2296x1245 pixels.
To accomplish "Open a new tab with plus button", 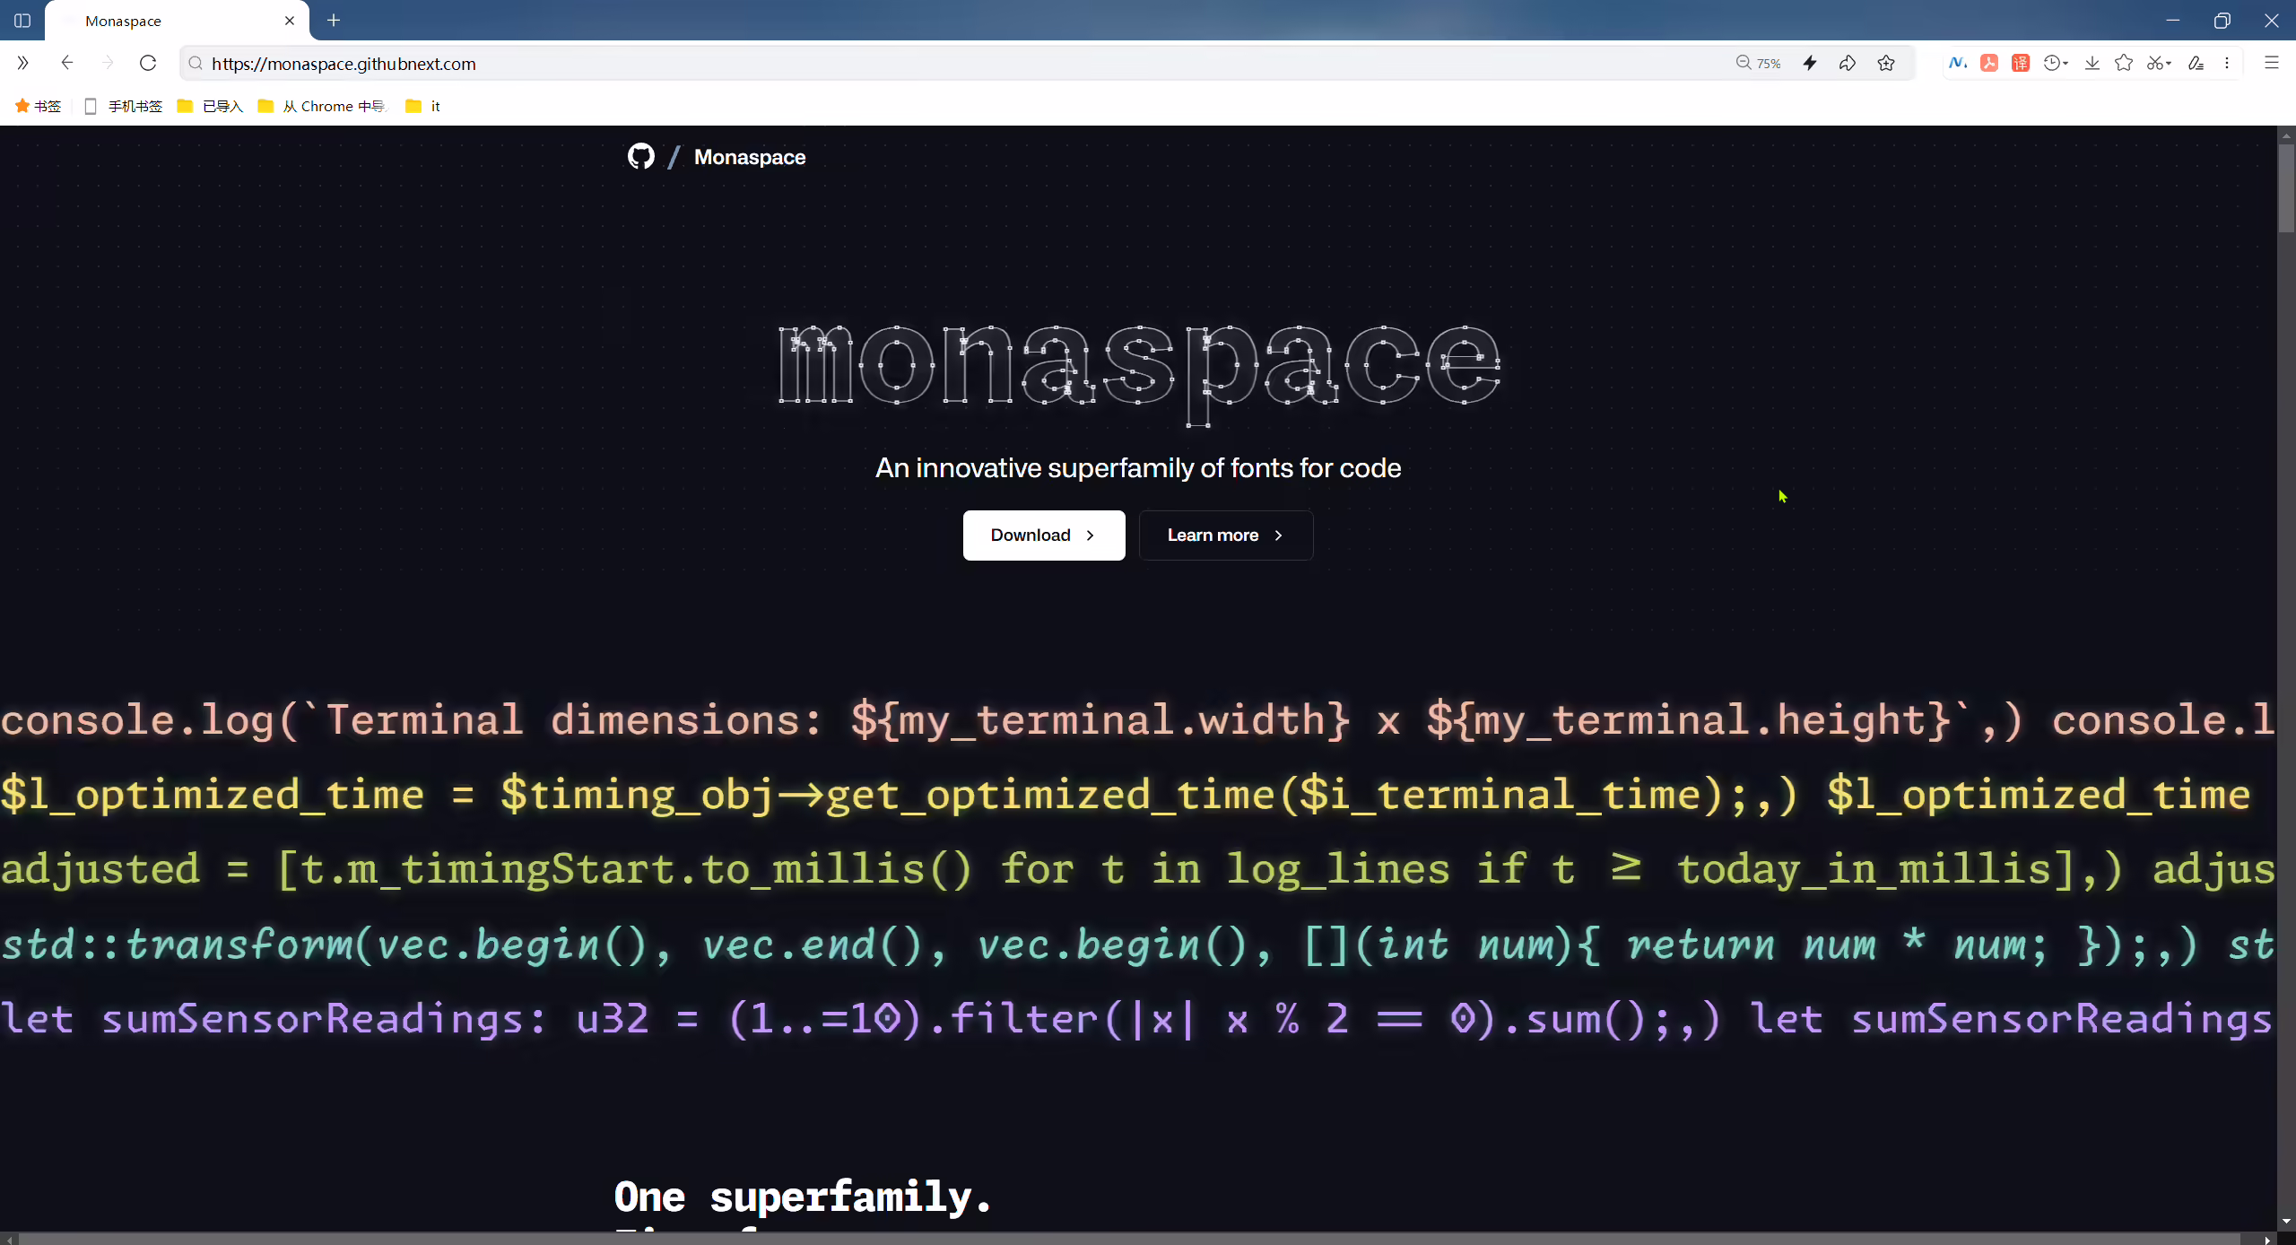I will [334, 21].
